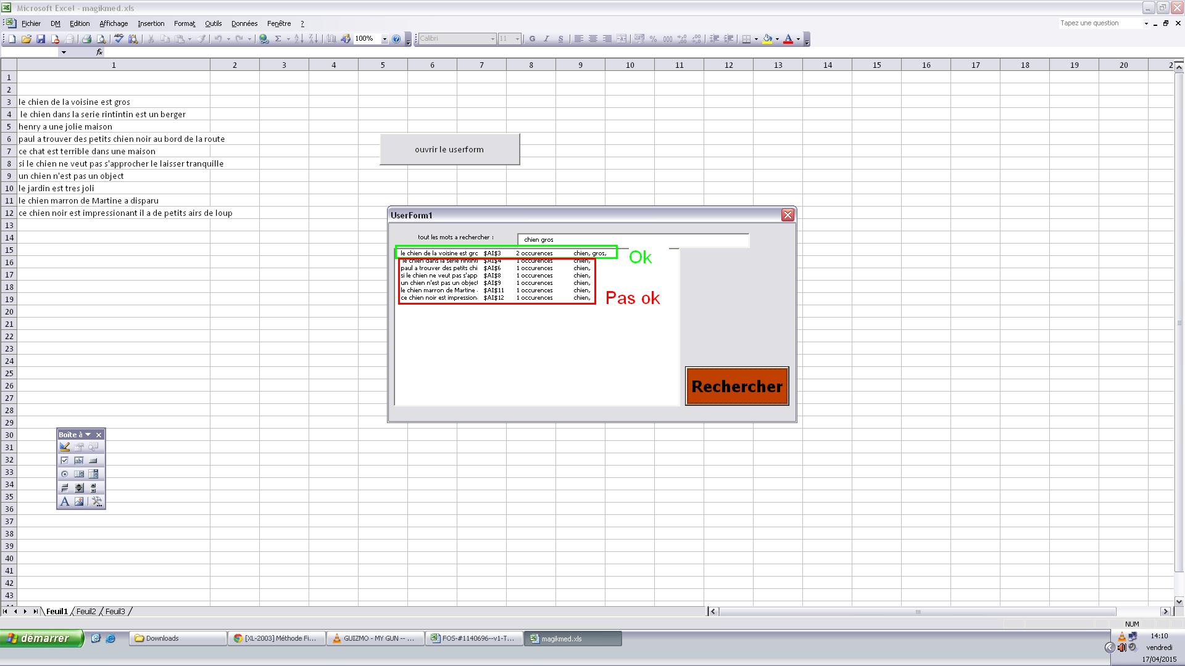1185x666 pixels.
Task: Switch to GUIZMO VLC taskbar item
Action: 375,638
